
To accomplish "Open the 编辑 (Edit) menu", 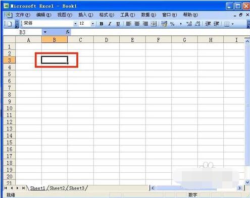I will point(44,15).
